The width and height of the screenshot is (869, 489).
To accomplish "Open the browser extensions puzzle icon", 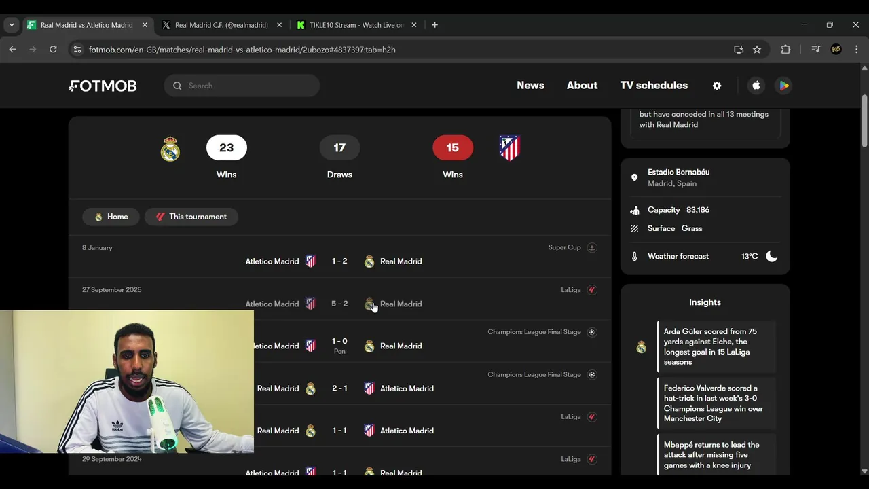I will pos(785,50).
